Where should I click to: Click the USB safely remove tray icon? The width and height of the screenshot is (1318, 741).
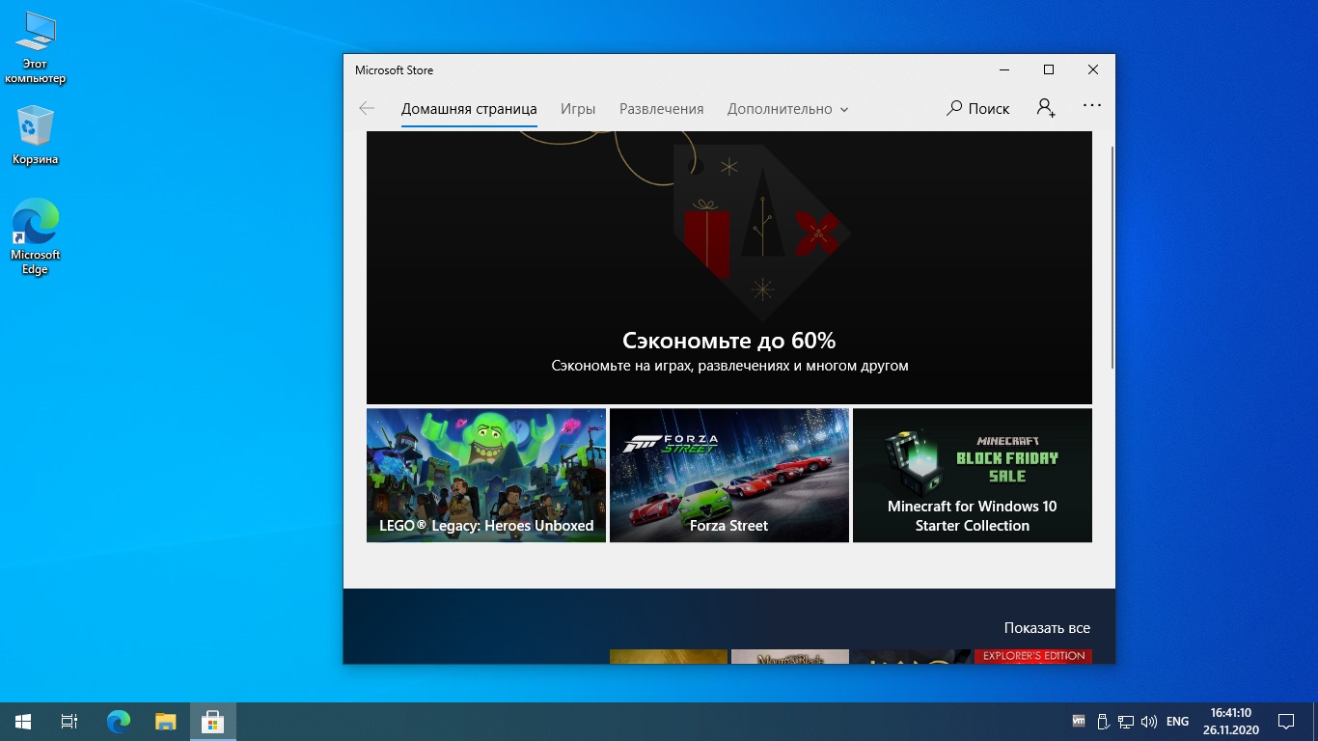coord(1103,721)
